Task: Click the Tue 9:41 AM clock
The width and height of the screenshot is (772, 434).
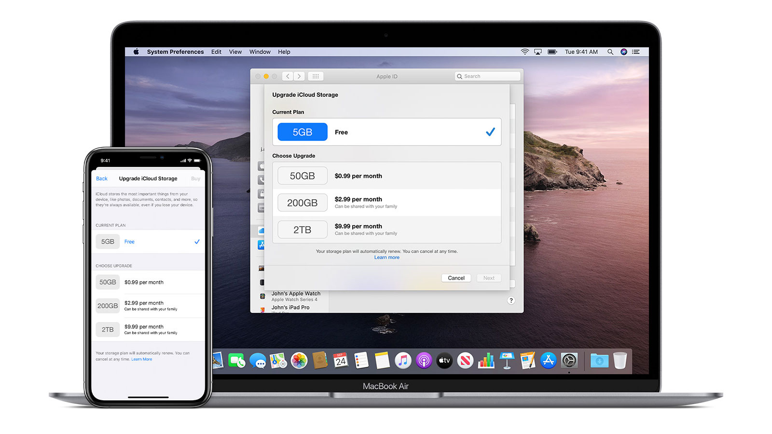Action: (581, 52)
